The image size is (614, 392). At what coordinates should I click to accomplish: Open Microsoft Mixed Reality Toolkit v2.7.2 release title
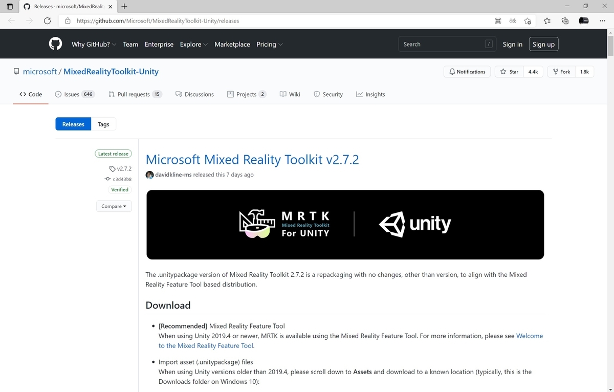(x=252, y=159)
